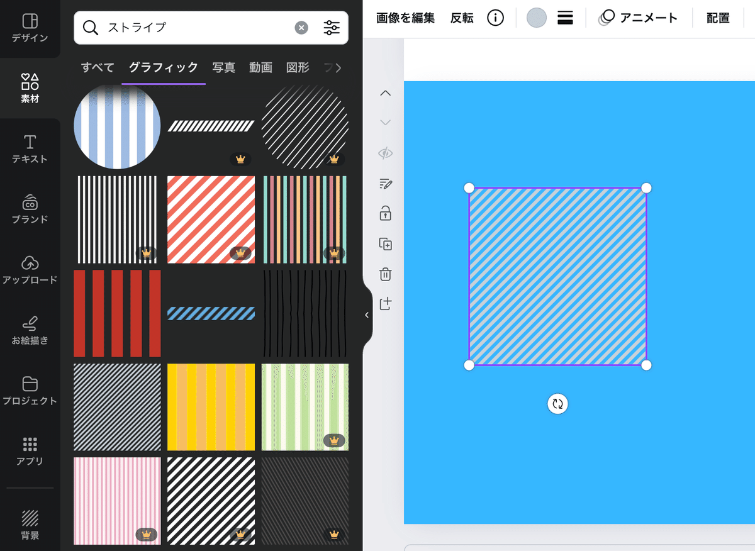Screen dimensions: 755x551
Task: Select the pink vertical stripes graphic
Action: pos(117,501)
